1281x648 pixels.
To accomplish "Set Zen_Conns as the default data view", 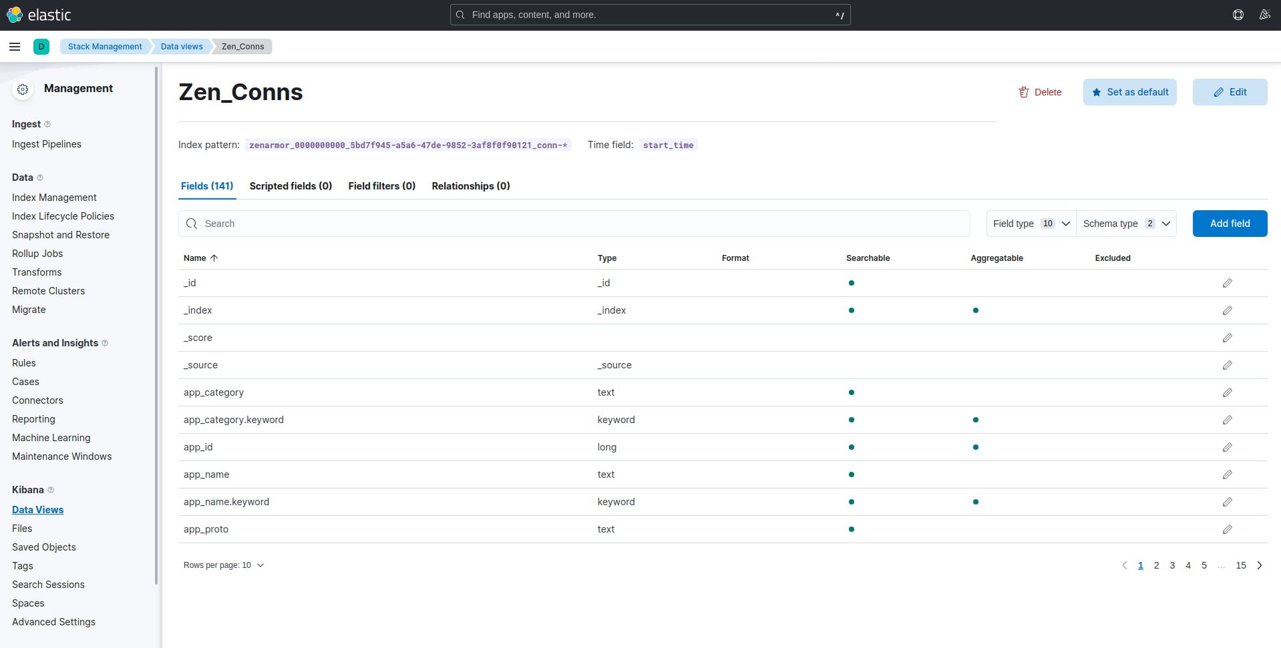I will pos(1129,91).
